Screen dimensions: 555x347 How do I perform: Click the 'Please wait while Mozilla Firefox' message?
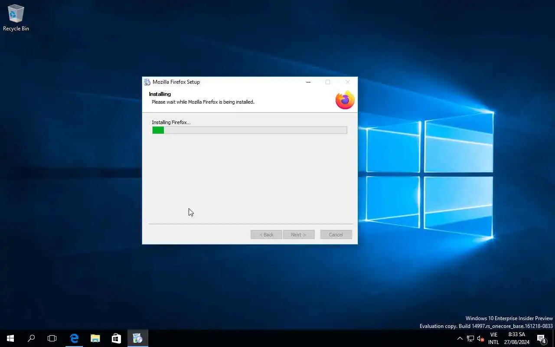coord(203,102)
